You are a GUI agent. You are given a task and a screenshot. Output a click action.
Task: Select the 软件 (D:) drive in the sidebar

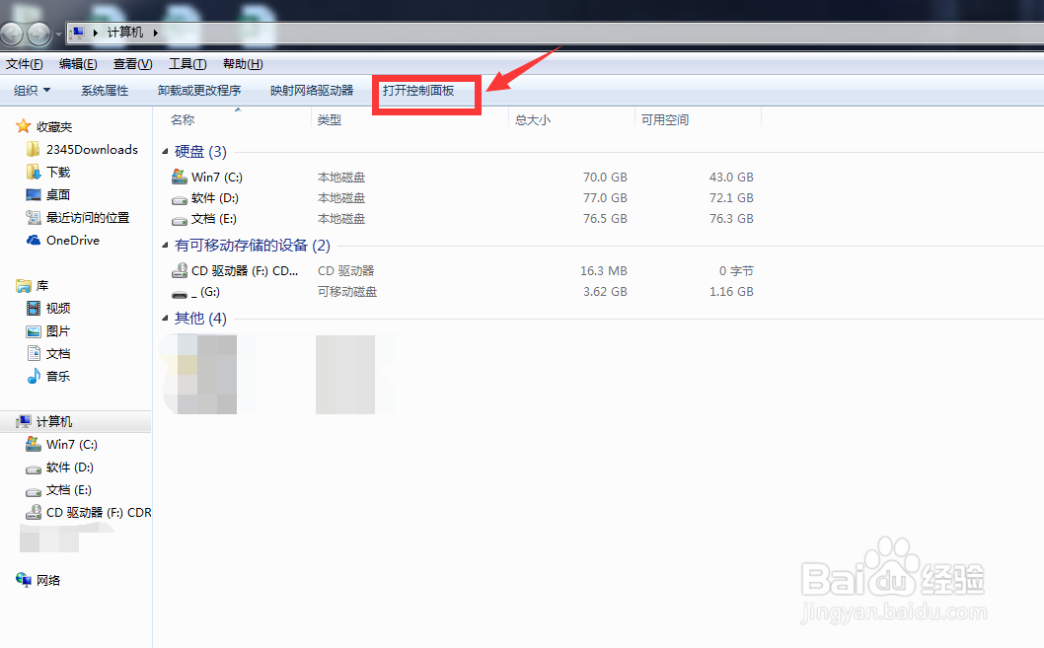65,467
